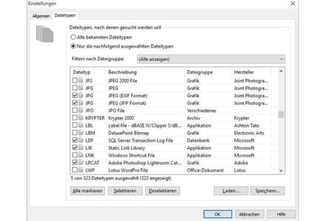Image resolution: width=331 pixels, height=221 pixels.
Task: Click the list scrollbar down arrow
Action: pyautogui.click(x=281, y=171)
